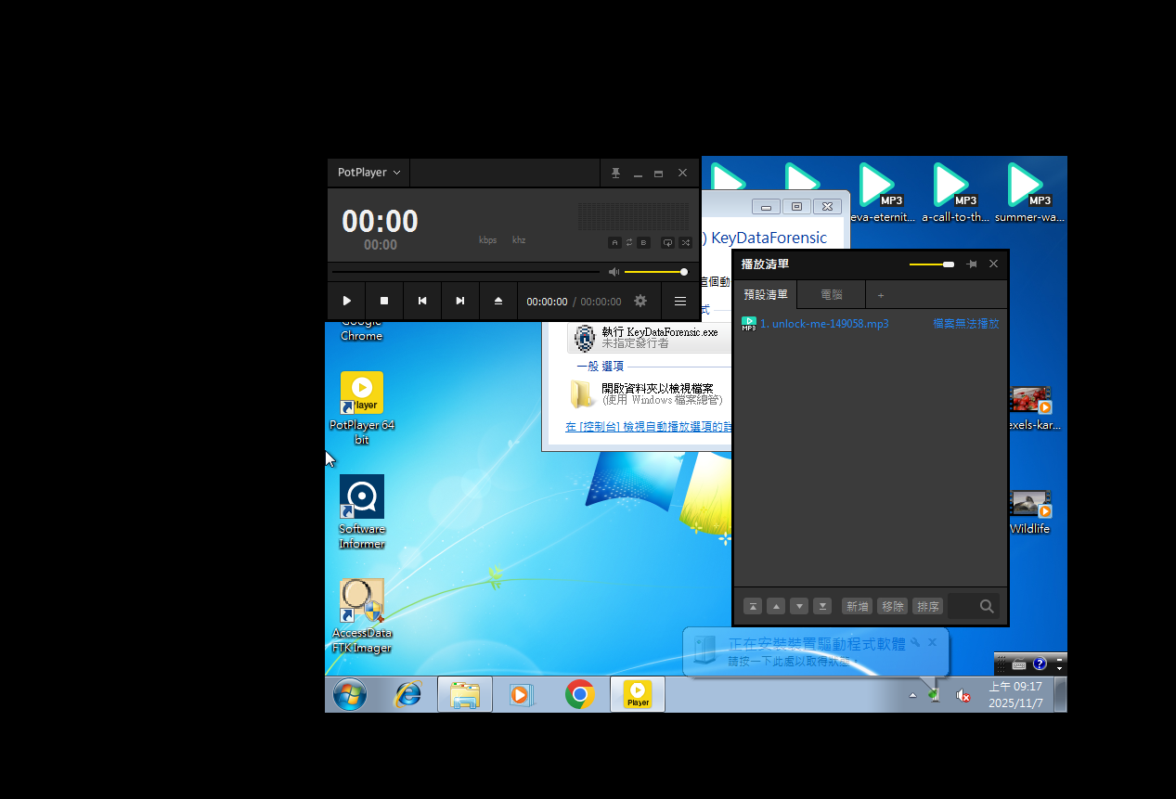This screenshot has height=799, width=1176.
Task: Jump to previous track in PotPlayer
Action: (x=422, y=301)
